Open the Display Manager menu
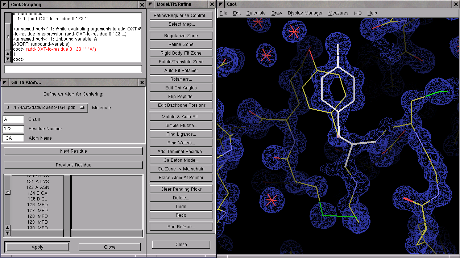Viewport: 460px width, 258px height. [x=305, y=13]
